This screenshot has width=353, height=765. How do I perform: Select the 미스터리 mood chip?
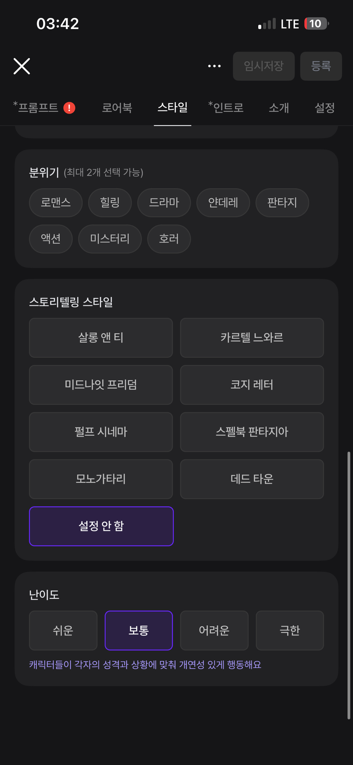110,239
